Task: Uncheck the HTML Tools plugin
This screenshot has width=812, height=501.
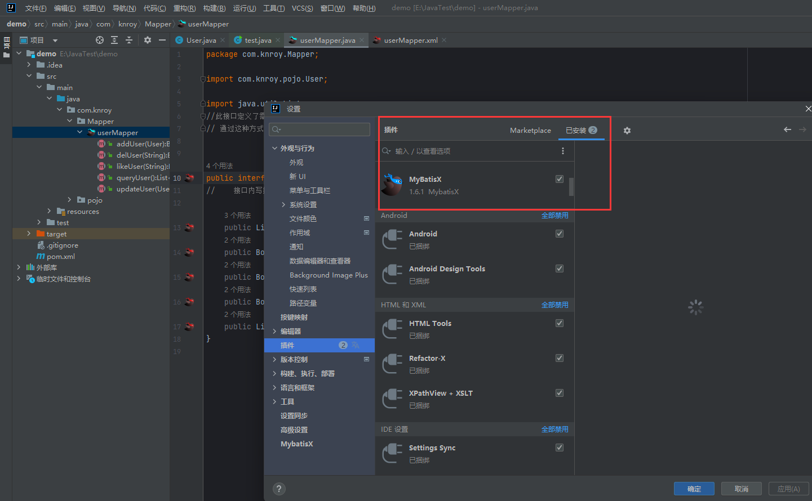Action: [x=560, y=323]
